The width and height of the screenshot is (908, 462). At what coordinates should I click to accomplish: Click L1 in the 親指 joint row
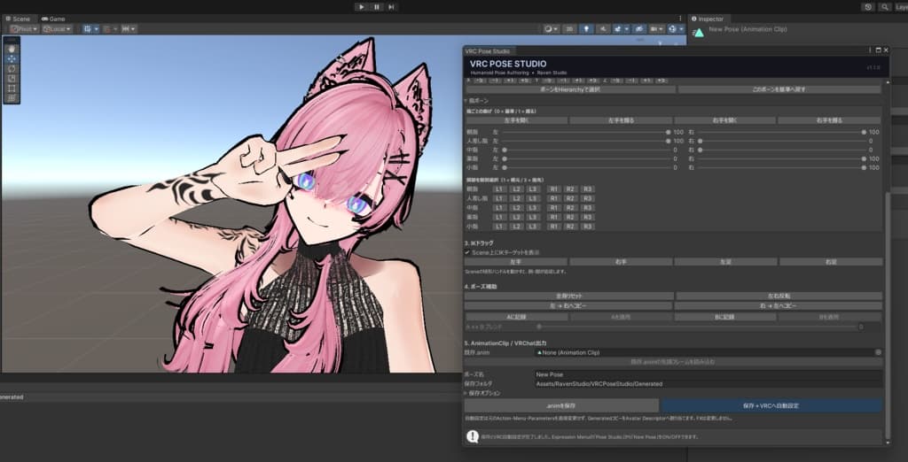(499, 189)
